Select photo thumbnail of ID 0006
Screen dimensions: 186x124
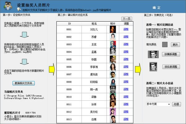coord(113,67)
